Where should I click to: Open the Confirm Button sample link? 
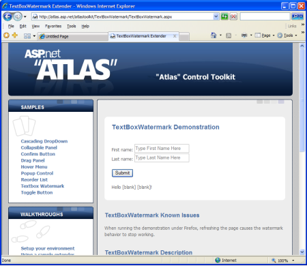click(x=38, y=154)
